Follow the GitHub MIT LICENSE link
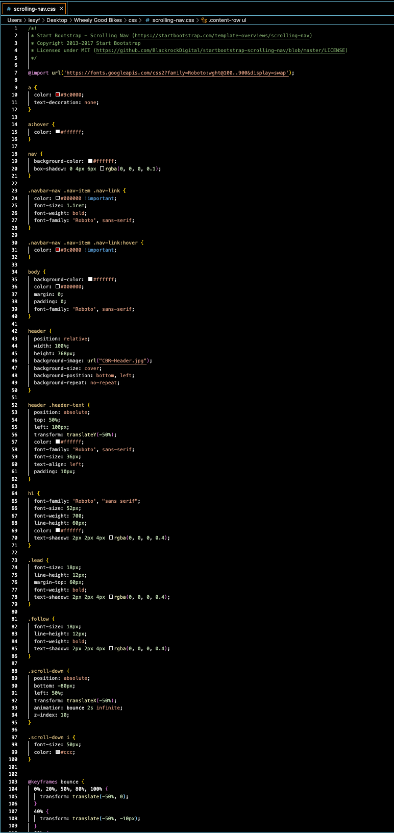This screenshot has height=833, width=394. 221,51
